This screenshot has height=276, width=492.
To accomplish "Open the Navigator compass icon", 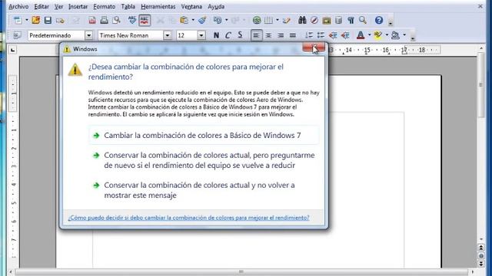I will click(x=314, y=21).
